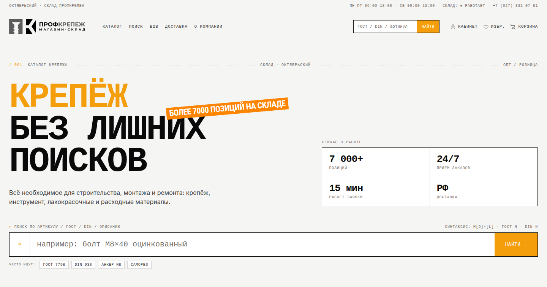Click the 'Каталог крепежа' section label

pyautogui.click(x=47, y=65)
